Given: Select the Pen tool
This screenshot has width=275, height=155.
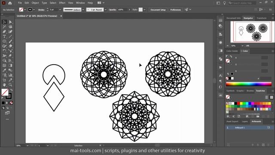Looking at the screenshot, I should tap(4, 31).
